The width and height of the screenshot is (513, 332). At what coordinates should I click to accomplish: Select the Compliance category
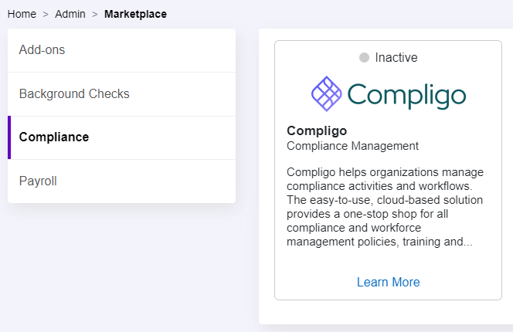click(122, 137)
